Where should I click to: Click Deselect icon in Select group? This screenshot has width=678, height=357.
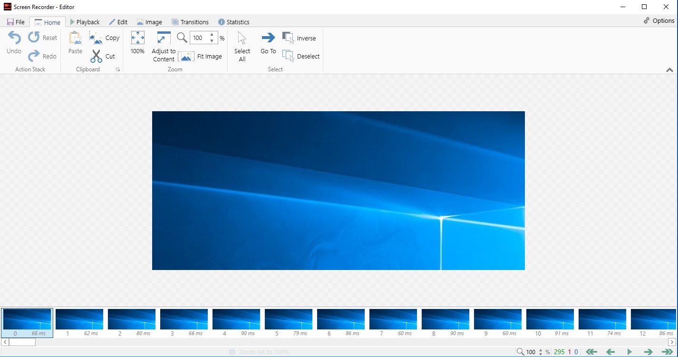(288, 56)
